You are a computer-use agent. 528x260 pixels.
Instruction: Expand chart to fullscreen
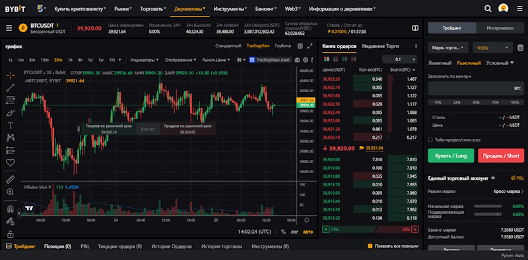click(x=310, y=46)
